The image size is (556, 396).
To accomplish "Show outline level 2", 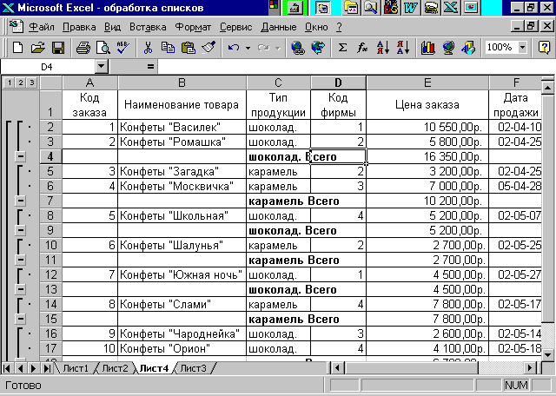I will click(21, 82).
